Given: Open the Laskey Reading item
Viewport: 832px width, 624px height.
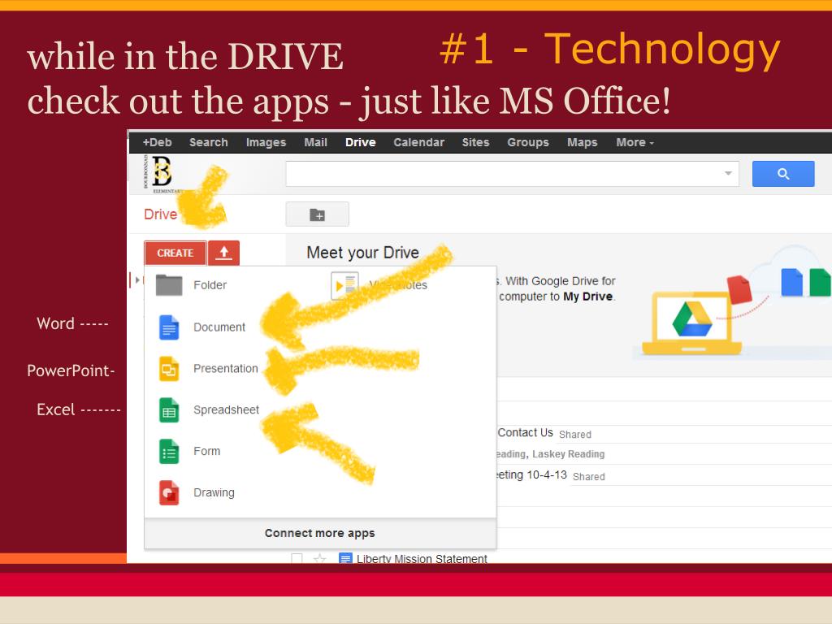Looking at the screenshot, I should 568,454.
